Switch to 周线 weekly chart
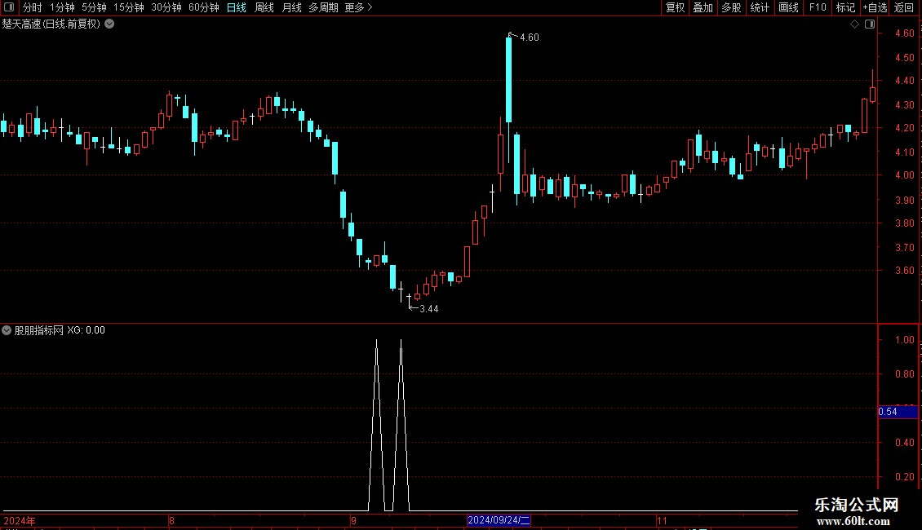Image resolution: width=922 pixels, height=530 pixels. pyautogui.click(x=264, y=7)
